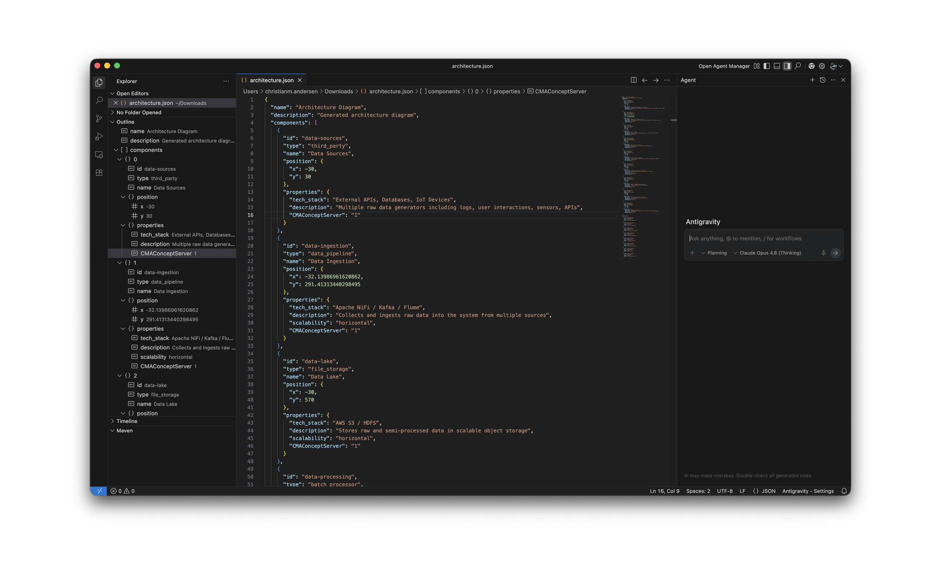The height and width of the screenshot is (564, 941).
Task: Toggle the Agent secondary sidebar
Action: [787, 66]
